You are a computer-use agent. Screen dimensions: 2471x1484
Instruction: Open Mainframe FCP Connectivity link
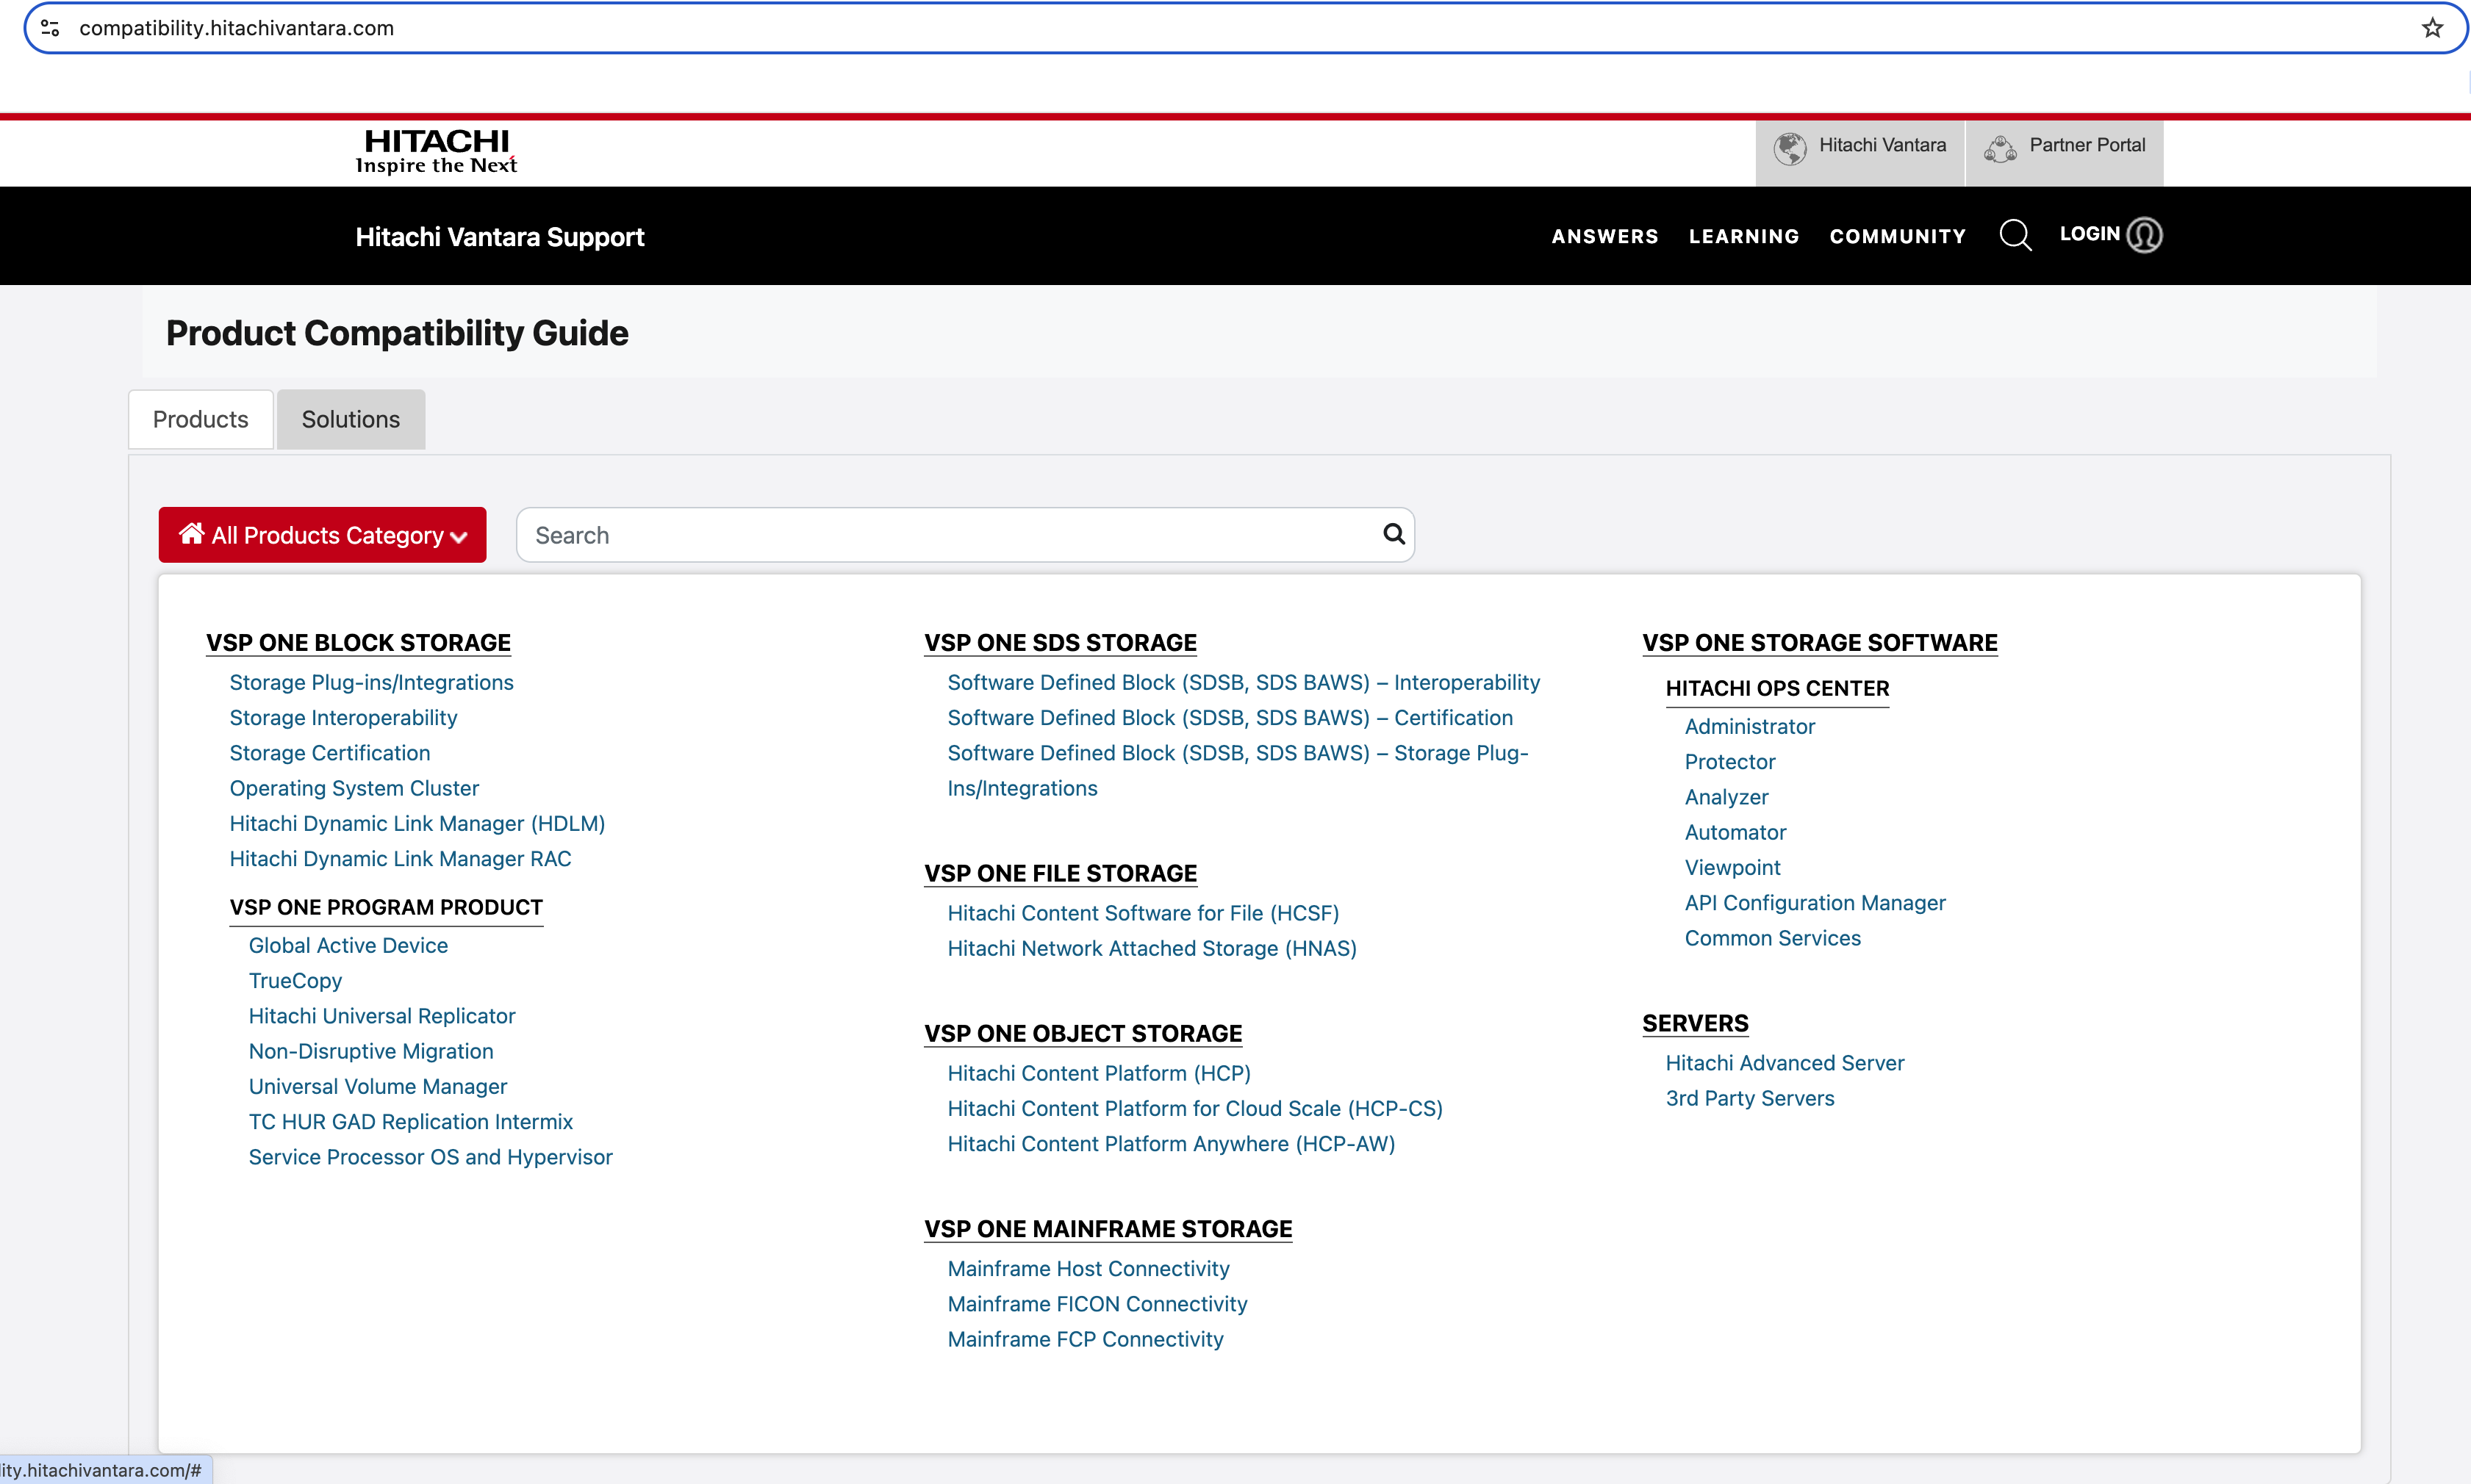1084,1339
